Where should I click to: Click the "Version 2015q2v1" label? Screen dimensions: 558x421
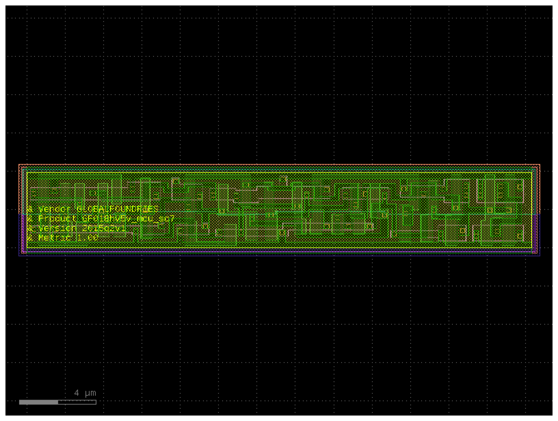pos(82,229)
